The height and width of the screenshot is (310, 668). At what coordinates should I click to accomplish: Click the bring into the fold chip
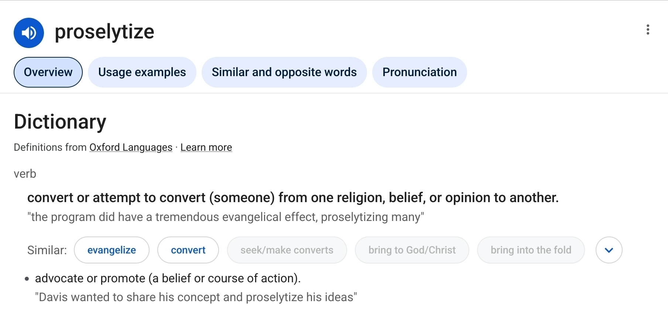click(531, 250)
